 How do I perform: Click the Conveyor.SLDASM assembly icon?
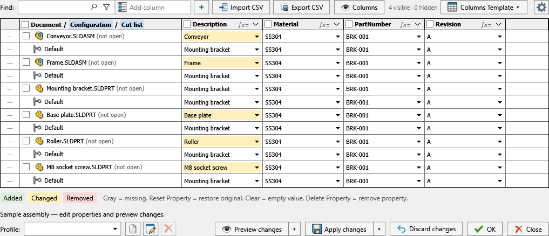click(38, 36)
